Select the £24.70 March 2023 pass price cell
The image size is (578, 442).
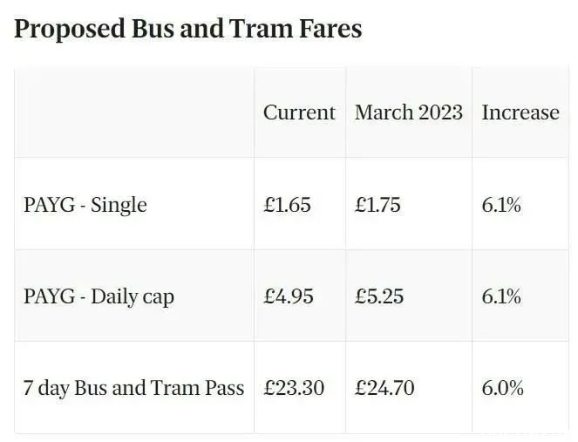[384, 388]
